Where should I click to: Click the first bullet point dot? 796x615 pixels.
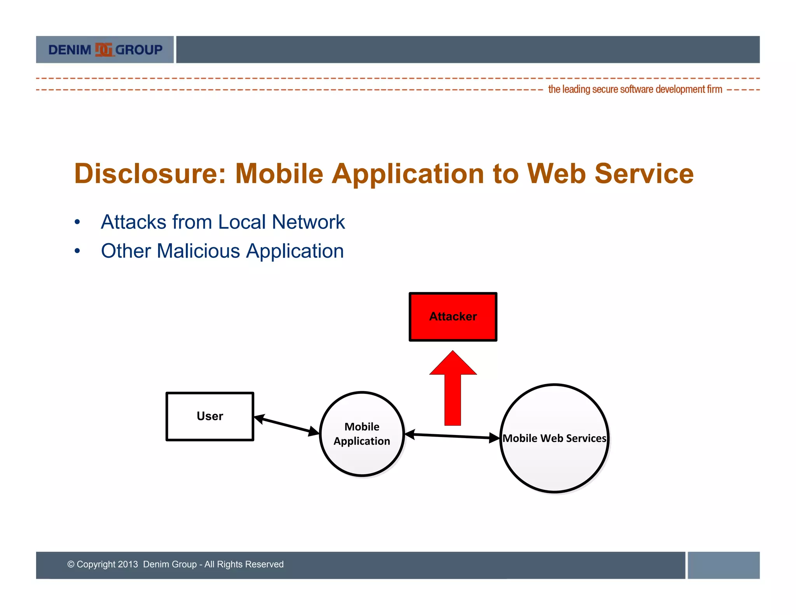77,222
